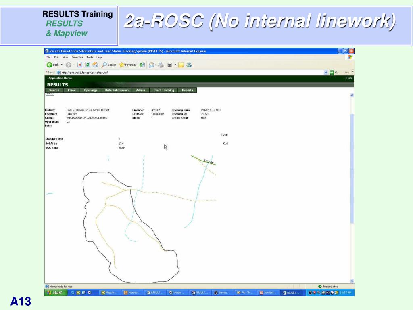The height and width of the screenshot is (310, 413).
Task: Click the taskbar clock showing 10:57 AM
Action: click(346, 293)
